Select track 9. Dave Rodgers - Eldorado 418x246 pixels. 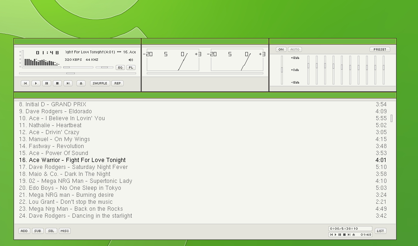click(x=203, y=111)
